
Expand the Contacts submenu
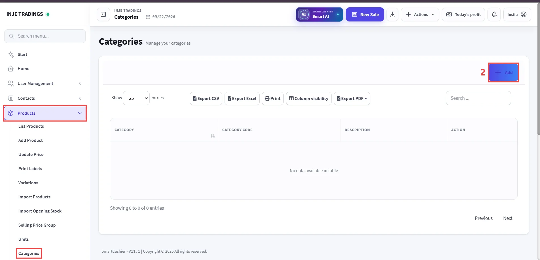(x=45, y=98)
